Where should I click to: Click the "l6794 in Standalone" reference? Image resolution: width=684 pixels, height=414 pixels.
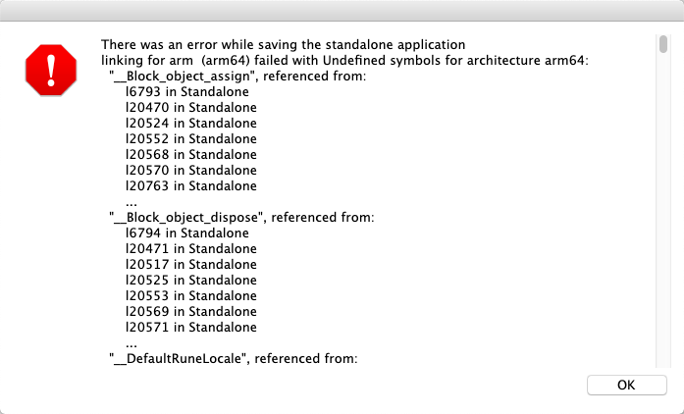coord(186,233)
